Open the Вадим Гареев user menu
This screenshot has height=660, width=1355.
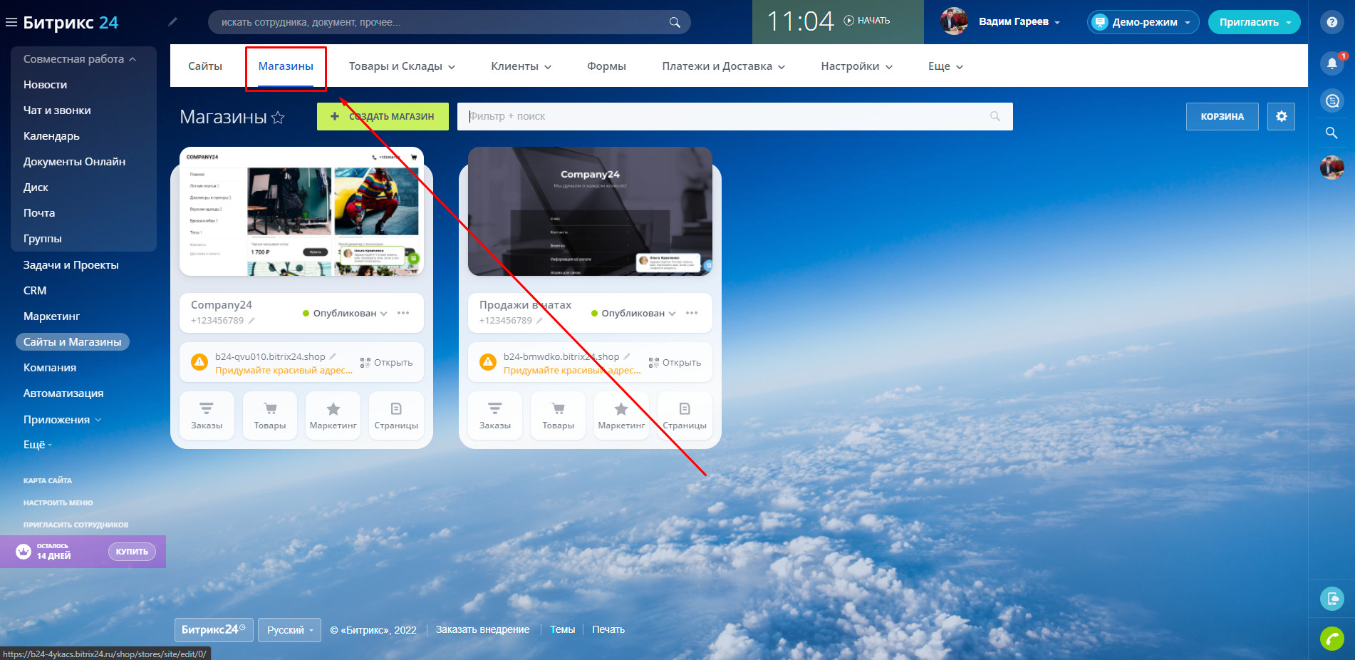tap(1019, 22)
